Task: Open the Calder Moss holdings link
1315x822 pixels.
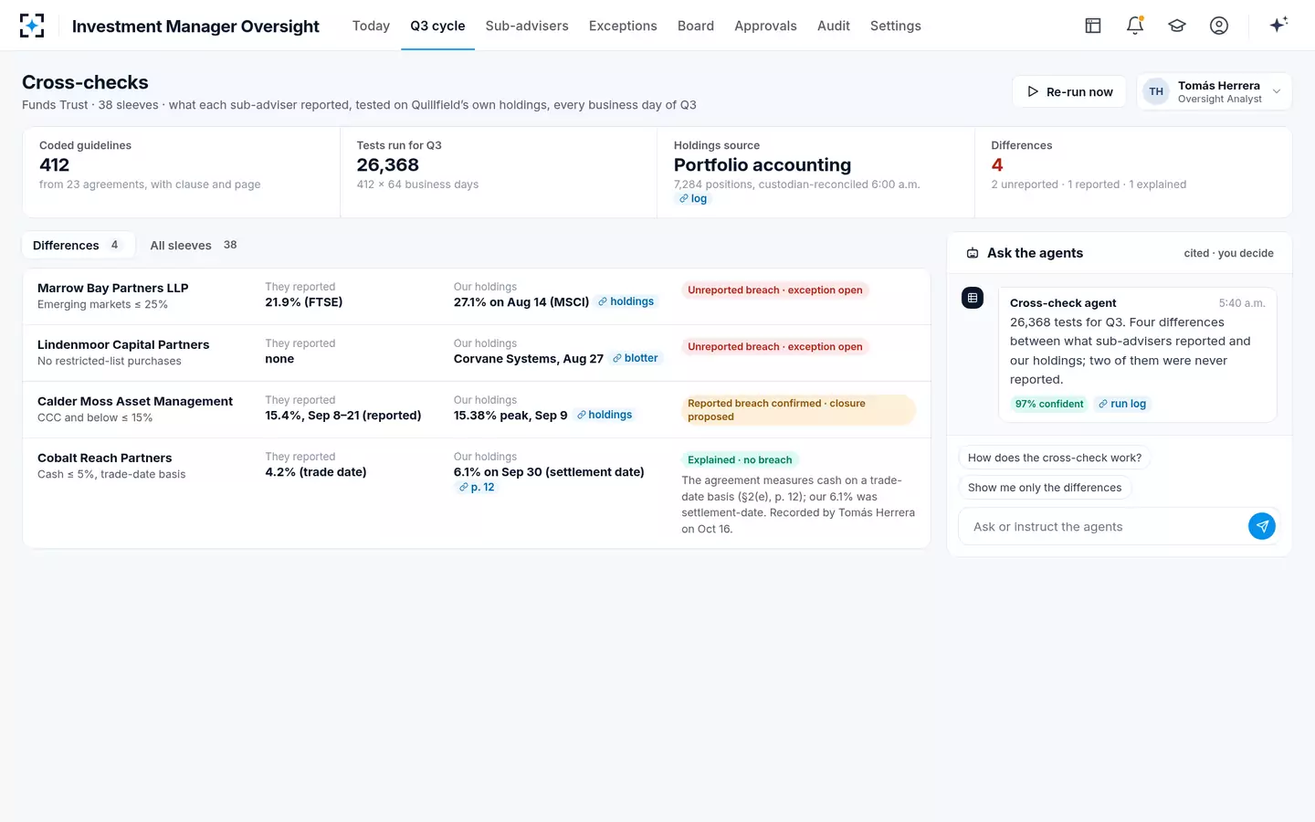Action: pos(605,415)
